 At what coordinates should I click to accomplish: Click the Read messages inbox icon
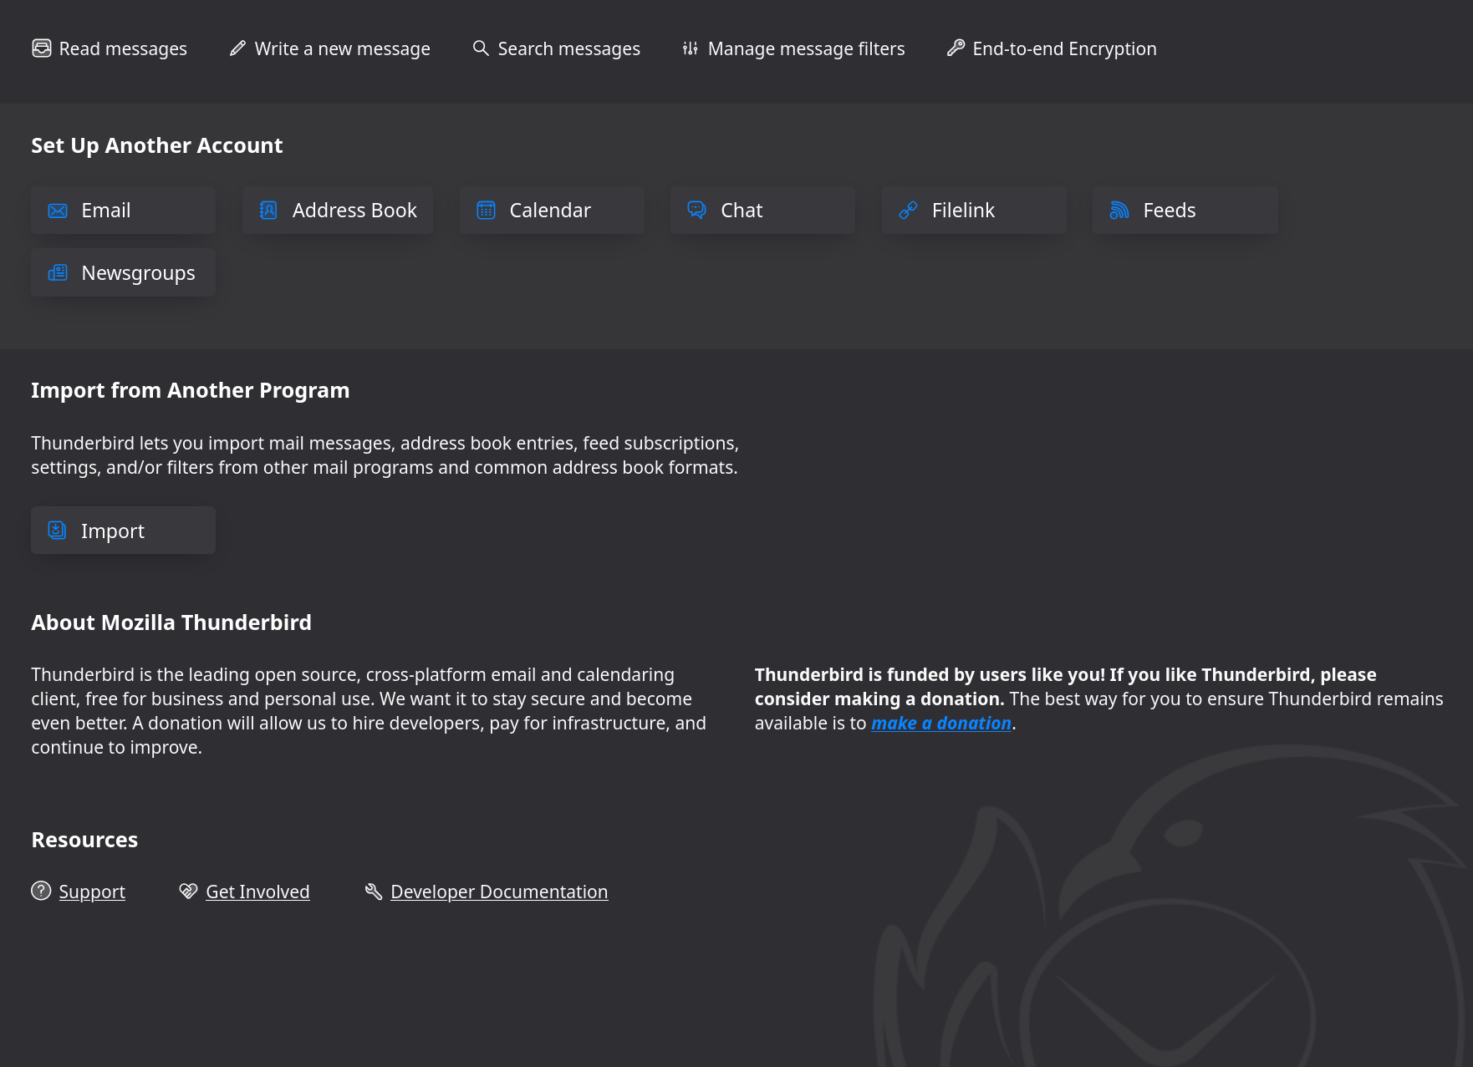pyautogui.click(x=42, y=48)
